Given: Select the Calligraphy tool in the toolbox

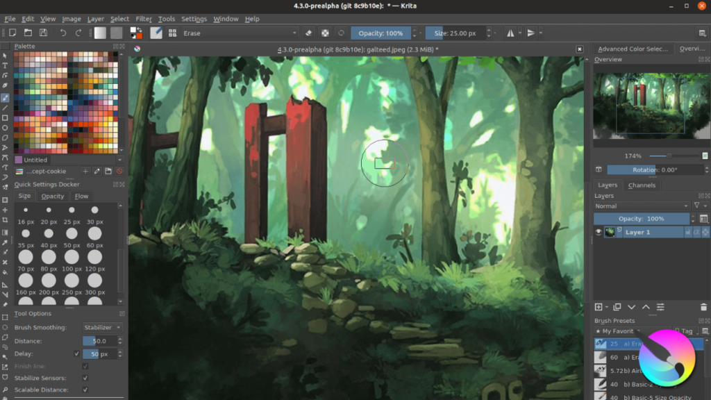Looking at the screenshot, I should pos(5,85).
